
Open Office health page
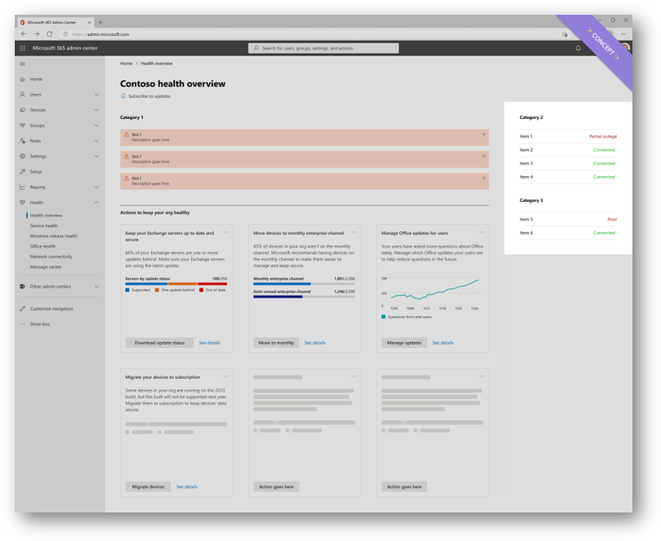(42, 246)
